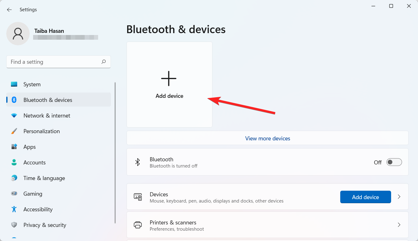Screen dimensions: 418x241
Task: Open Network & internet settings
Action: click(x=58, y=116)
